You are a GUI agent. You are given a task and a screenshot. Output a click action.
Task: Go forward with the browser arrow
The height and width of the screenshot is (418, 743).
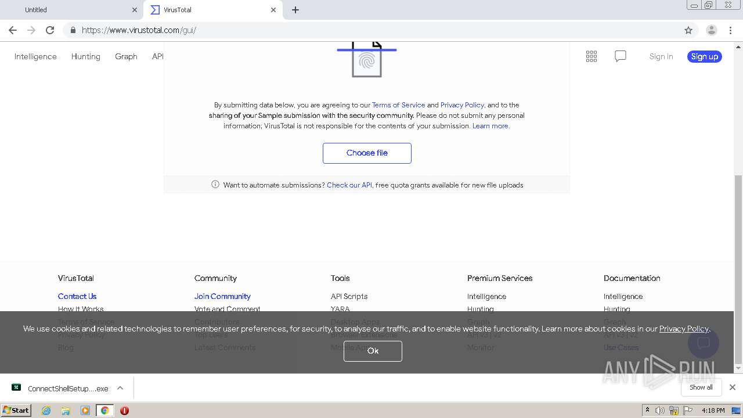click(31, 30)
